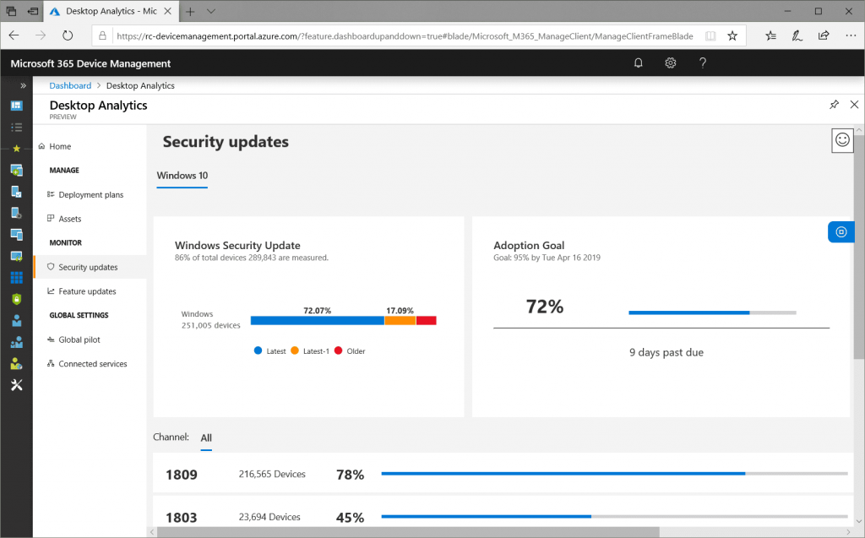Click the yellow Favorites star icon

click(x=17, y=149)
